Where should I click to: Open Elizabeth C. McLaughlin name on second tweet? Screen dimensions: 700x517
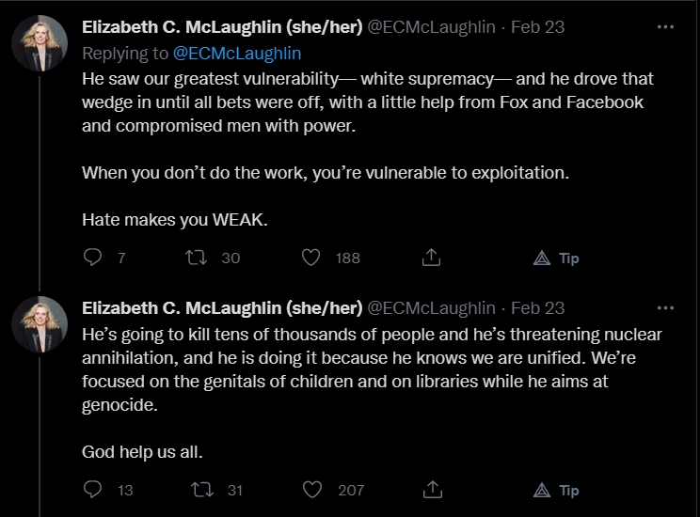[222, 308]
